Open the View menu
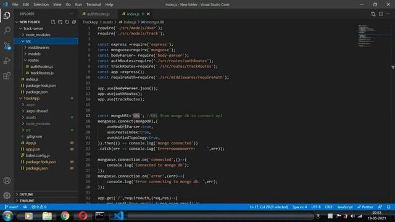 pos(57,4)
